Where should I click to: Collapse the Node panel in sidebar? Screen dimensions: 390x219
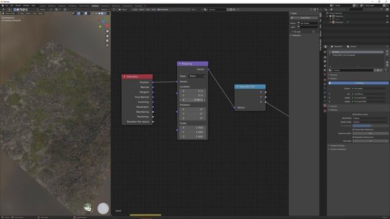click(291, 13)
